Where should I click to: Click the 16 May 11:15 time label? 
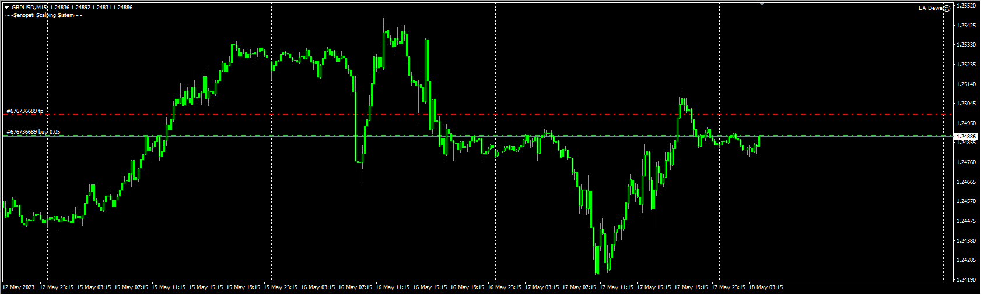point(393,287)
